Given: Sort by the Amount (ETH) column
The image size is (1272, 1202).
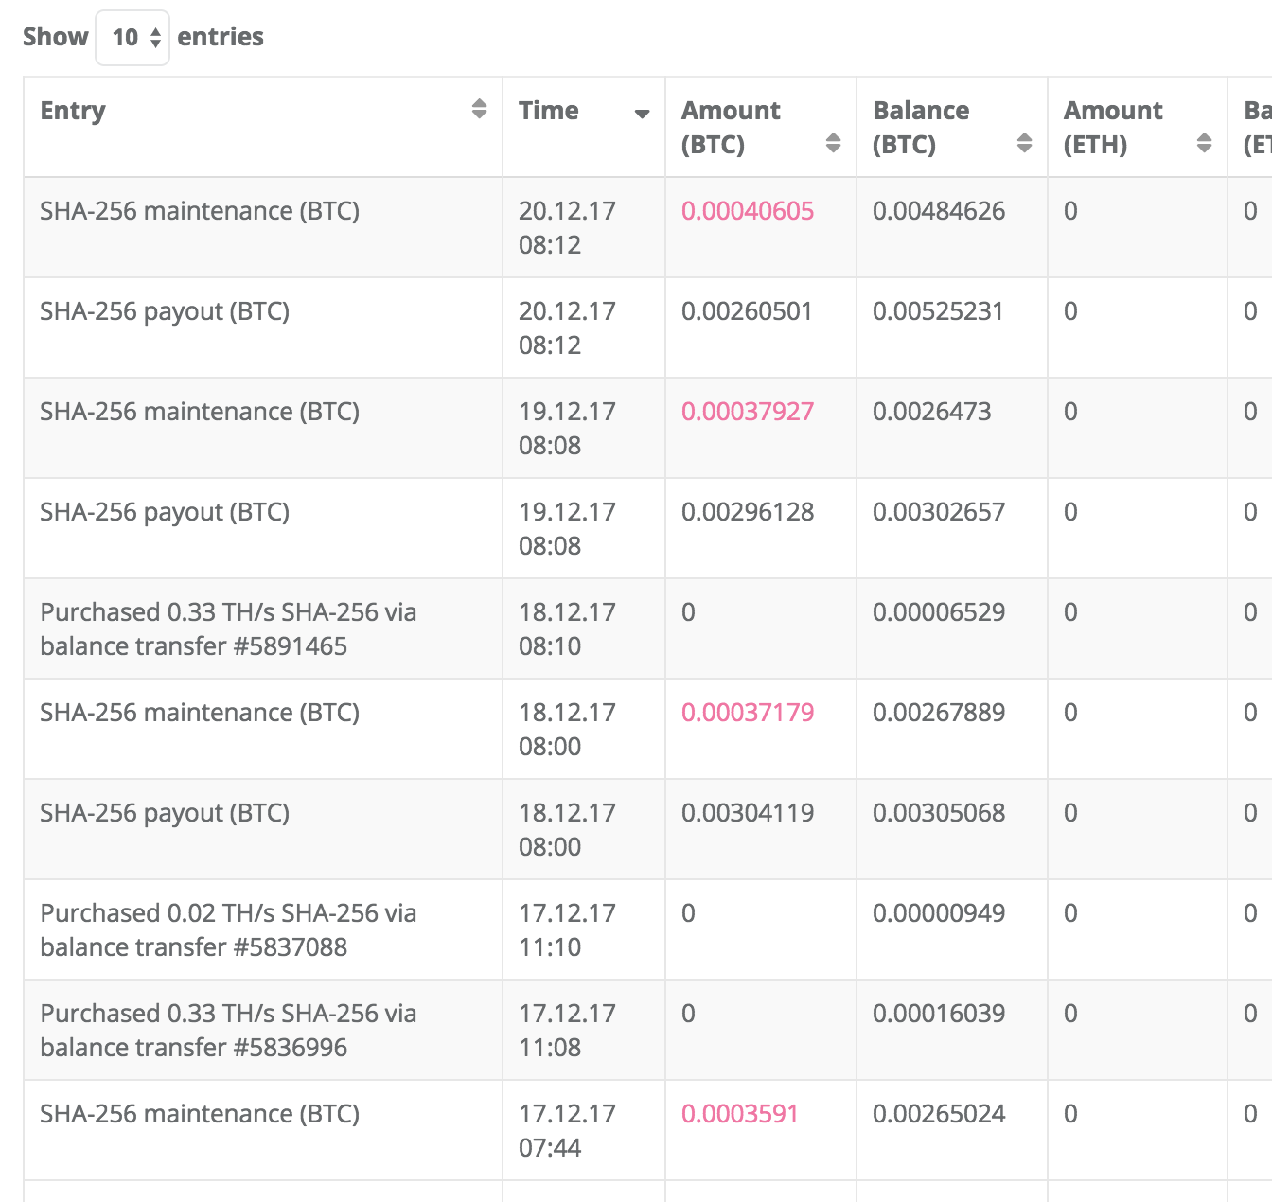Looking at the screenshot, I should coord(1138,127).
